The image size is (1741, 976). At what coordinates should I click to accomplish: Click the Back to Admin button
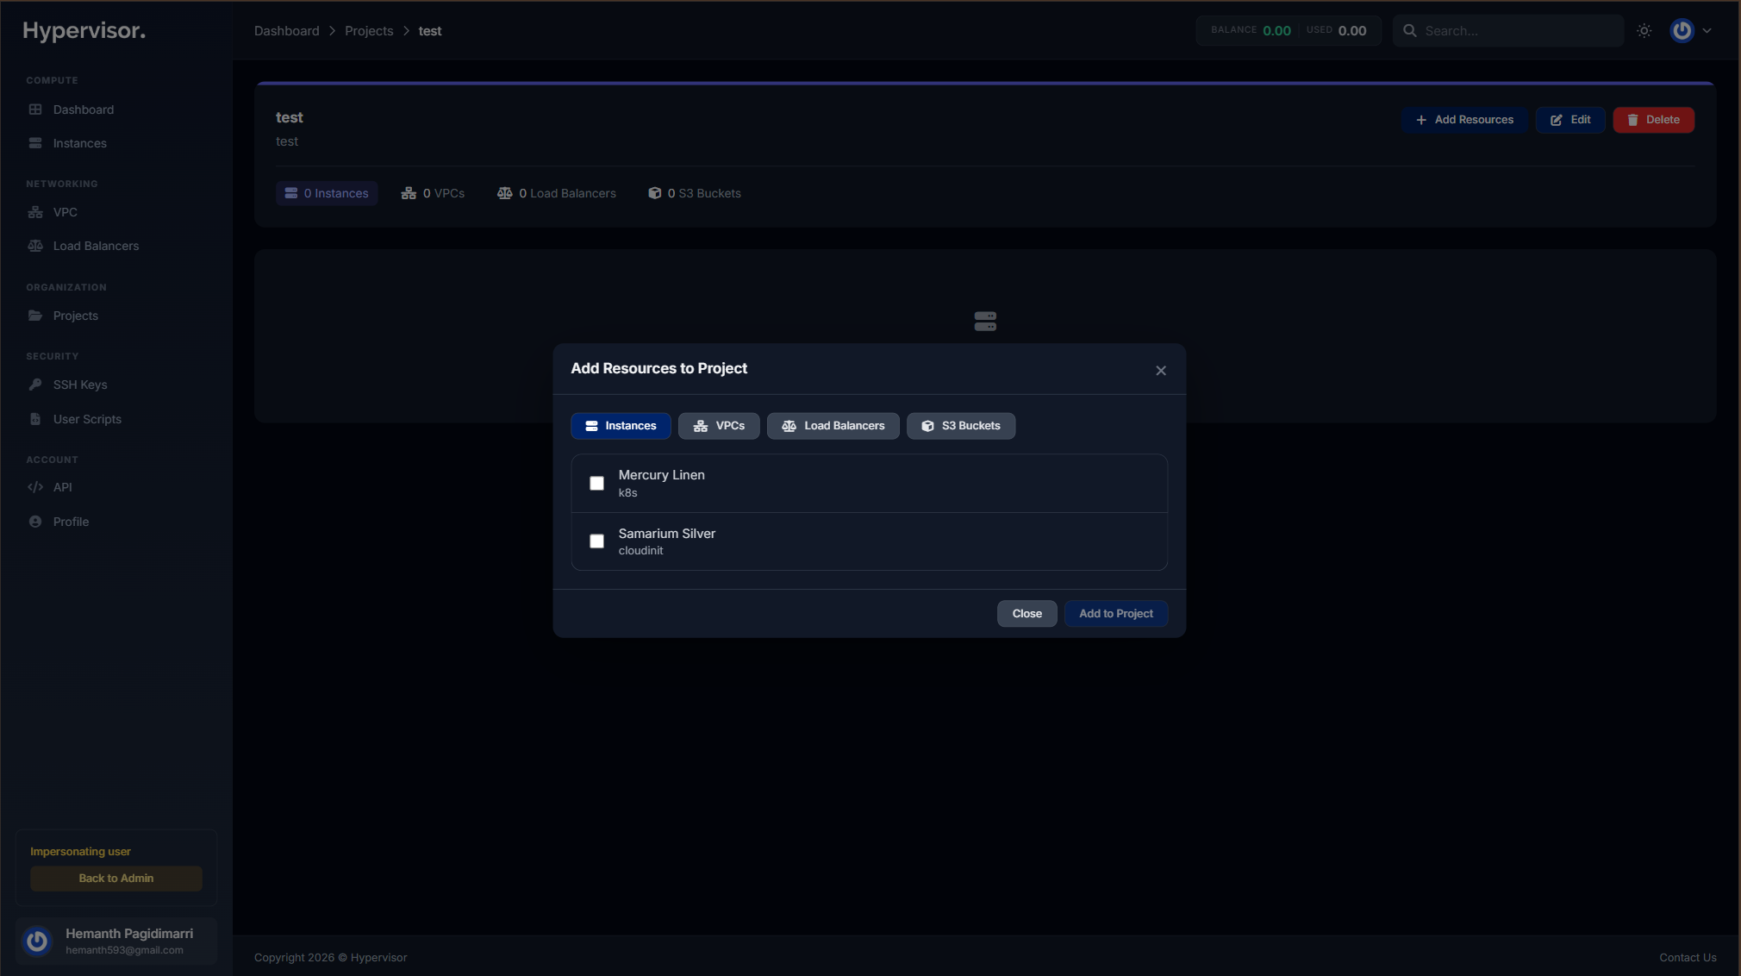pos(115,878)
